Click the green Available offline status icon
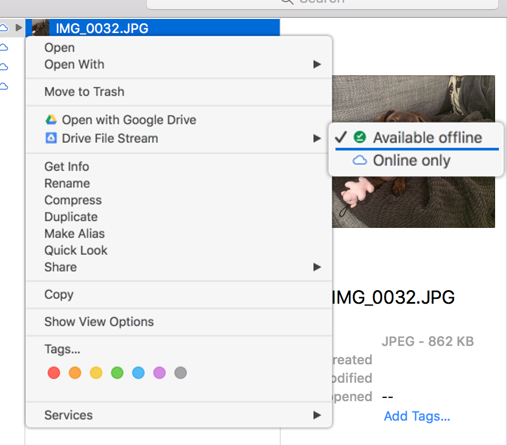507x445 pixels. pos(360,137)
